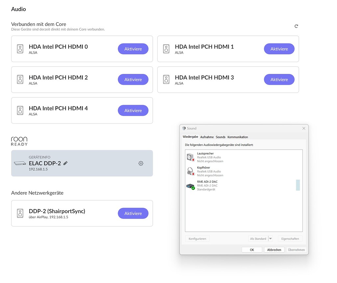Click 'ELAC DDP-2' device name
The width and height of the screenshot is (337, 283).
pyautogui.click(x=45, y=163)
